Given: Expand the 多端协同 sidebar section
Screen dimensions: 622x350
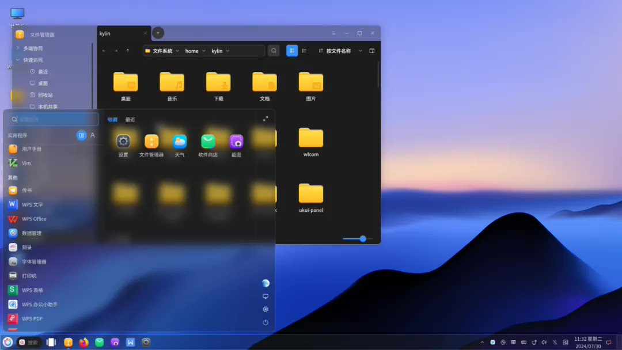Looking at the screenshot, I should (x=18, y=48).
